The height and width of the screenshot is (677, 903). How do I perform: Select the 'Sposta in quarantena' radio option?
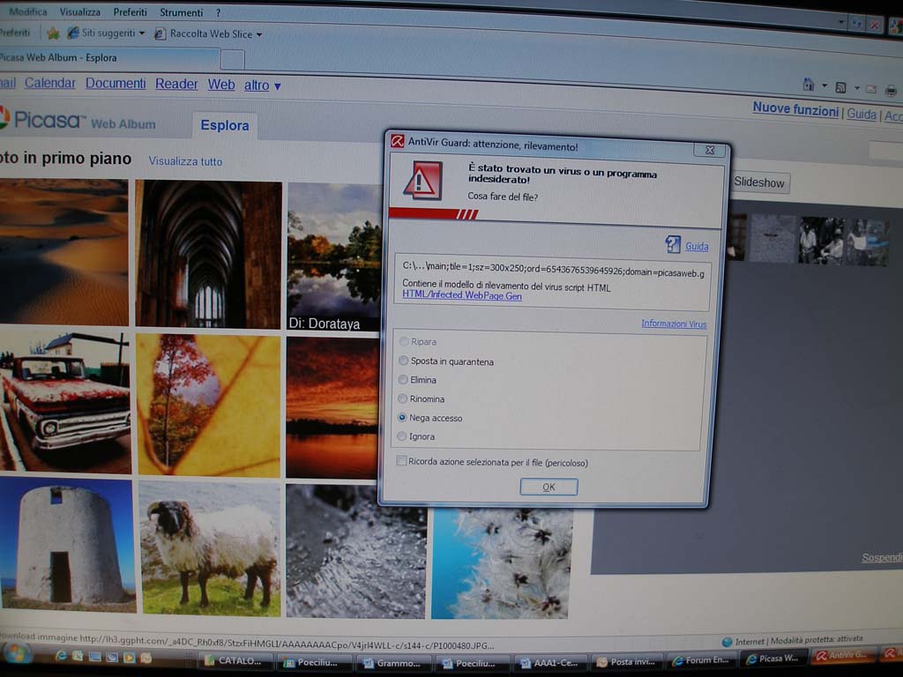point(404,361)
